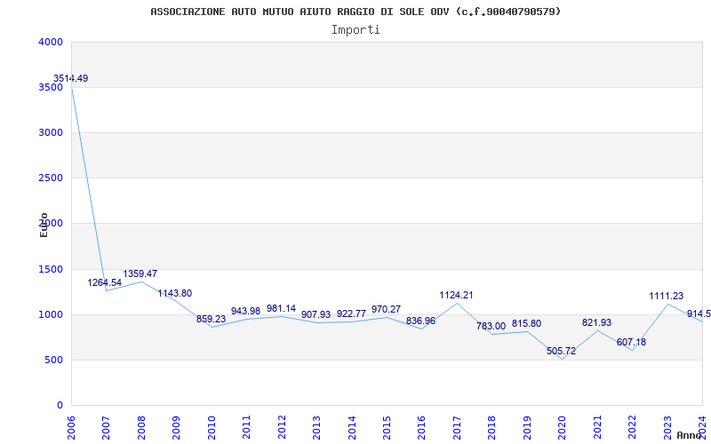Click the 1143.80 data label

point(175,294)
